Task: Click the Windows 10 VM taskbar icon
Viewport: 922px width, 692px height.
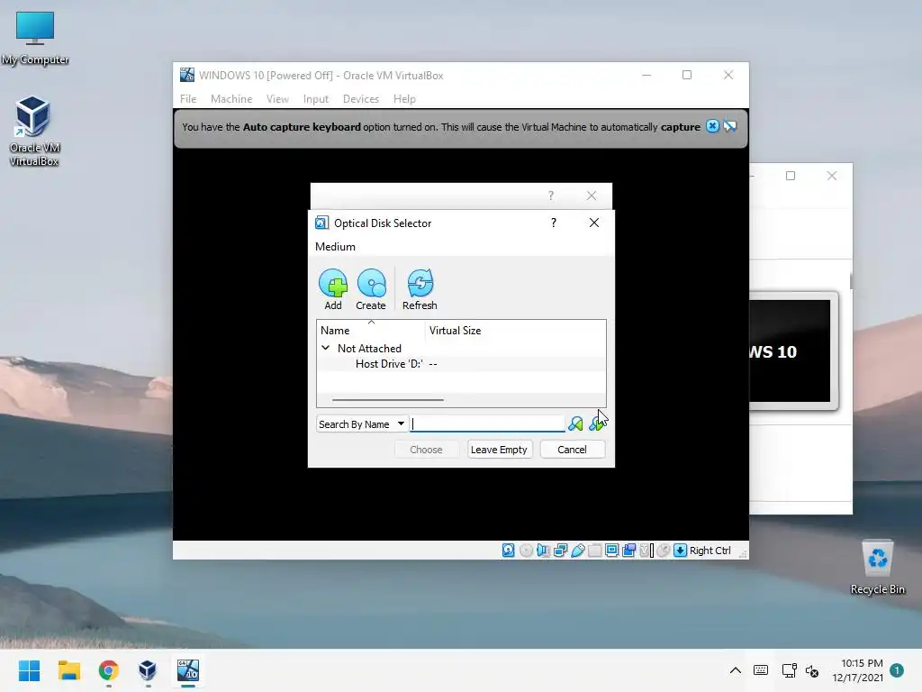Action: point(188,670)
